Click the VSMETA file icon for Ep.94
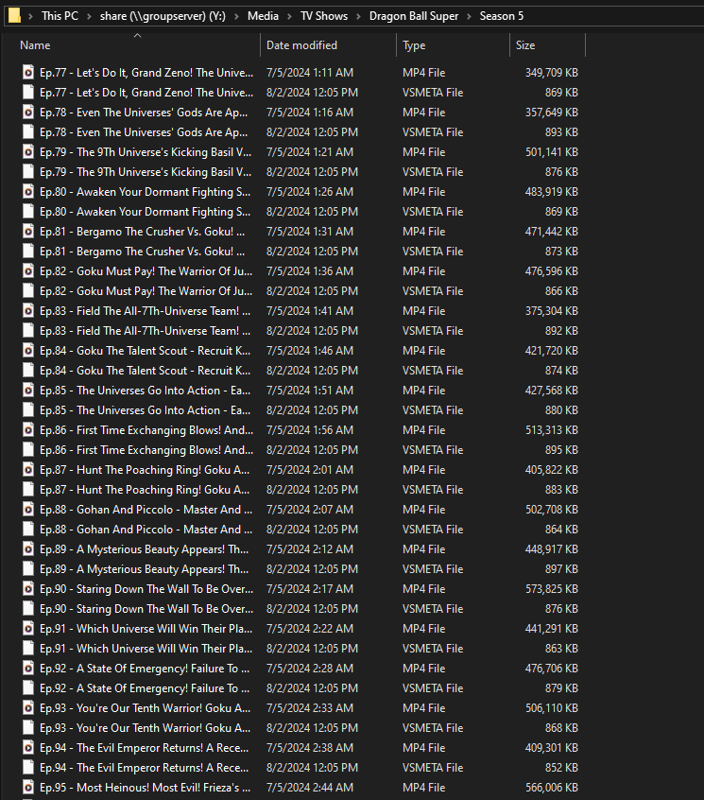The height and width of the screenshot is (800, 704). click(28, 768)
